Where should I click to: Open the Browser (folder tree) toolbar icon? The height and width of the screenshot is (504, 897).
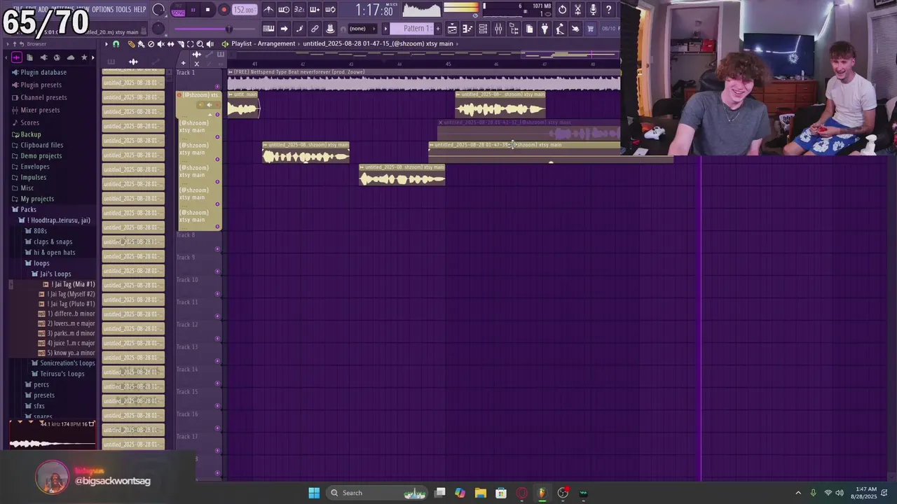(514, 29)
